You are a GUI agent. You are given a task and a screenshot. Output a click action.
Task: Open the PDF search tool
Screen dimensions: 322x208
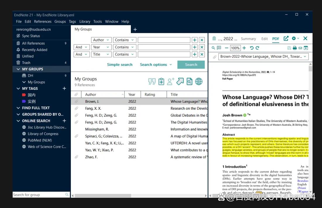click(213, 48)
